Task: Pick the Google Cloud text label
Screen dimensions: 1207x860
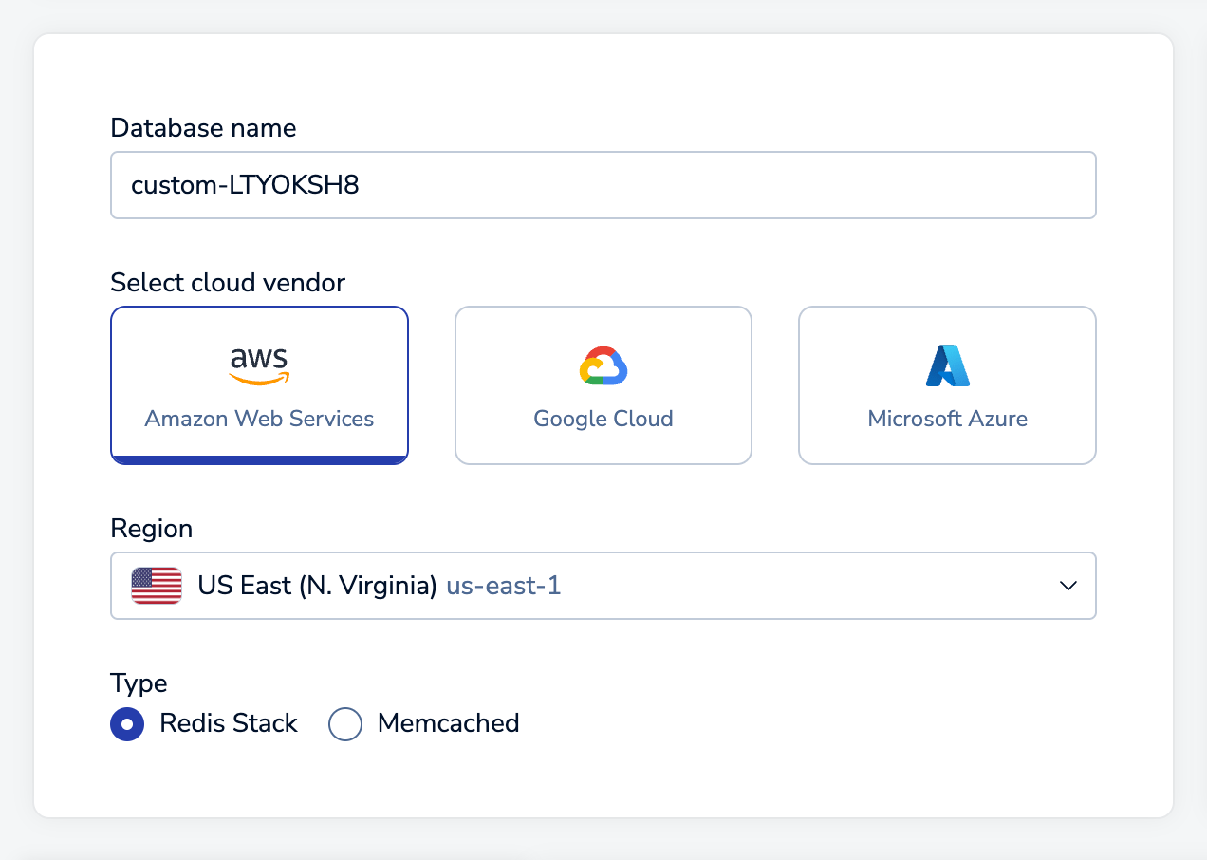Action: pos(603,419)
